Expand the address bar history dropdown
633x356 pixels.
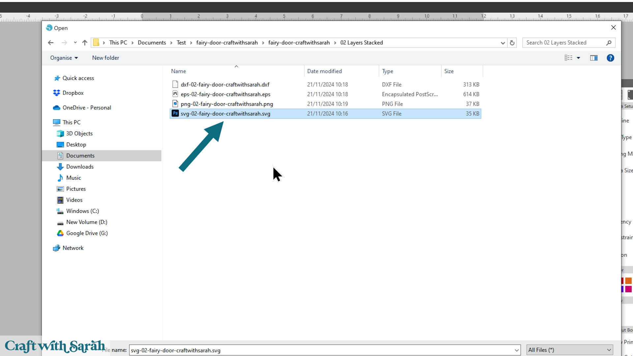pyautogui.click(x=503, y=43)
